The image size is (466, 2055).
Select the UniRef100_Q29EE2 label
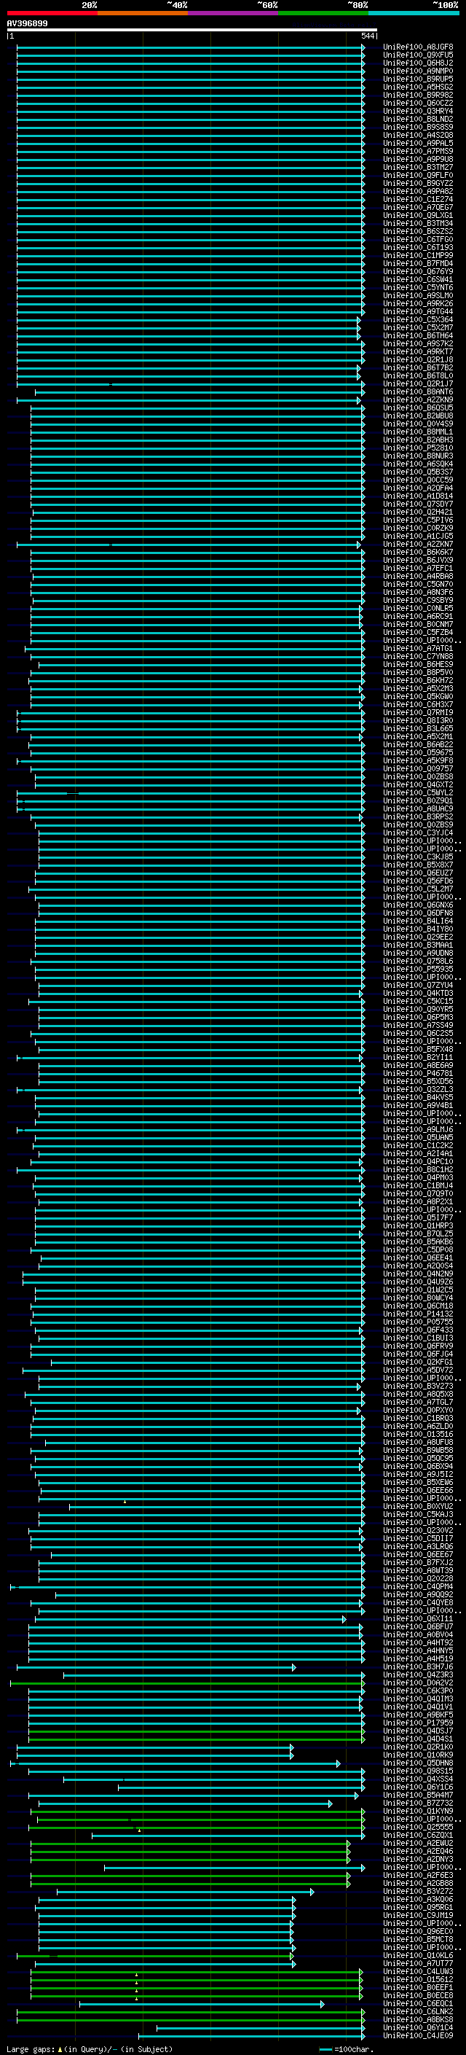click(x=418, y=937)
